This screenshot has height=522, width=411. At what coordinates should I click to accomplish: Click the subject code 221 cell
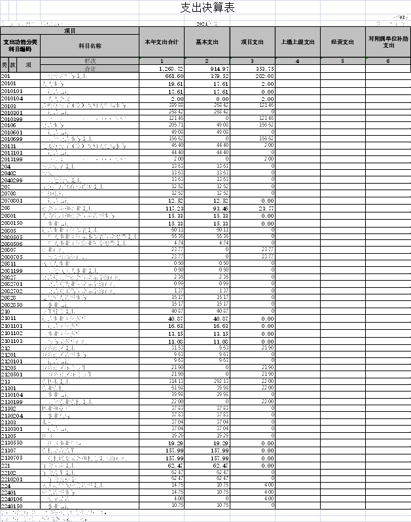pos(20,465)
